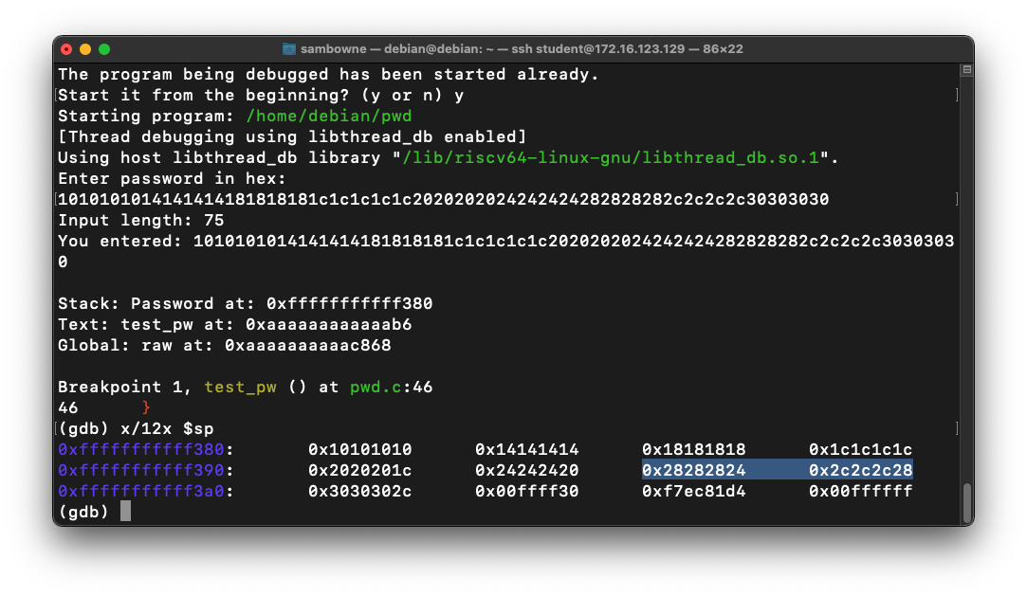Screen dimensions: 1027x596
Task: Click the blue address 0xfffffffffff390:
Action: point(146,470)
